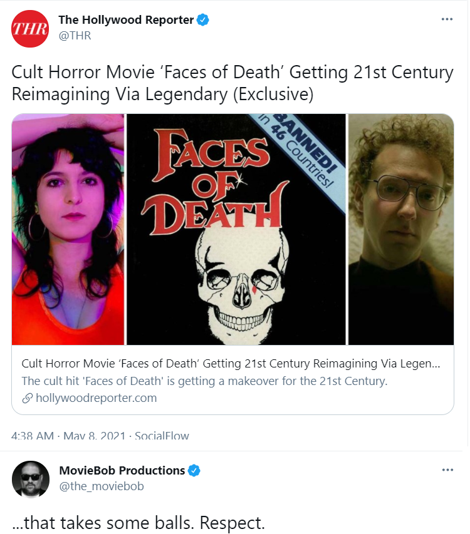Viewport: 470px width, 534px height.
Task: Click the 4:38 AM May 8 timestamp
Action: click(68, 435)
